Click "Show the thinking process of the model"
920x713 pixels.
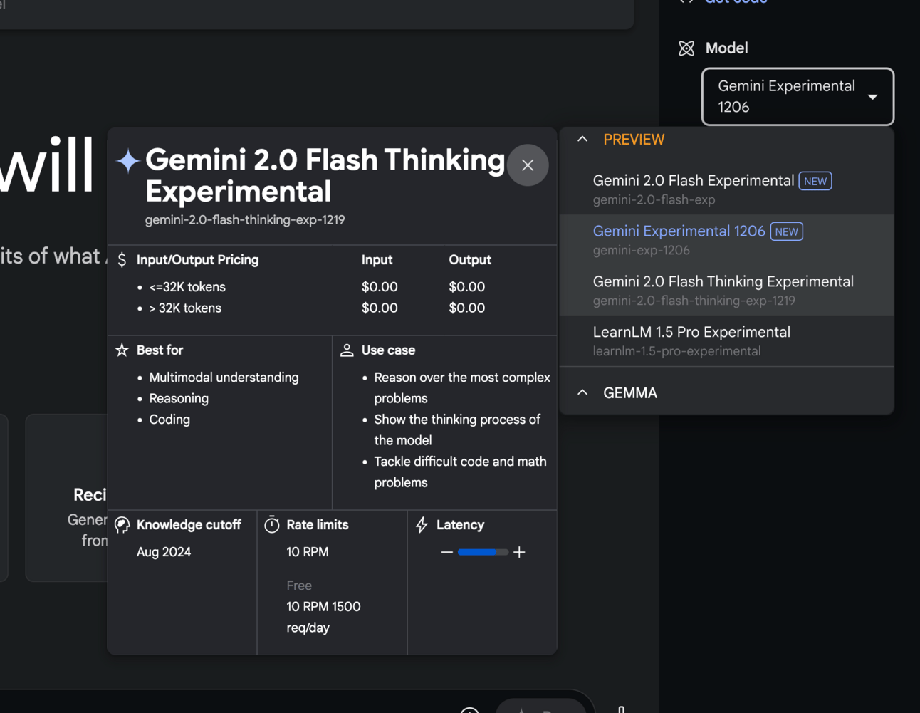click(x=457, y=430)
